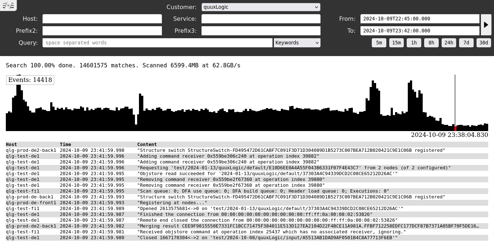Switch the range to 24h
Image resolution: width=494 pixels, height=241 pixels.
449,43
